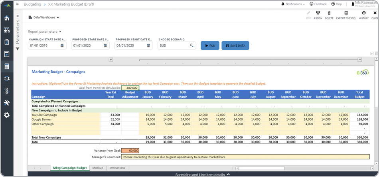This screenshot has width=379, height=177.
Task: Open calendar picker for Campaign Start Date
Action: coord(62,46)
